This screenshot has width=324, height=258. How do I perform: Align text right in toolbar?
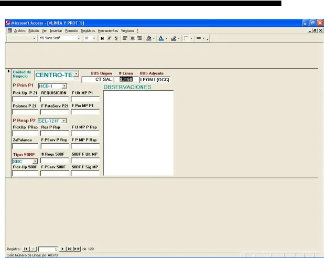(x=139, y=38)
